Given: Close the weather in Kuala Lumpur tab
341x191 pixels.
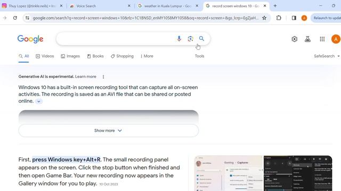Looking at the screenshot, I should click(x=197, y=6).
